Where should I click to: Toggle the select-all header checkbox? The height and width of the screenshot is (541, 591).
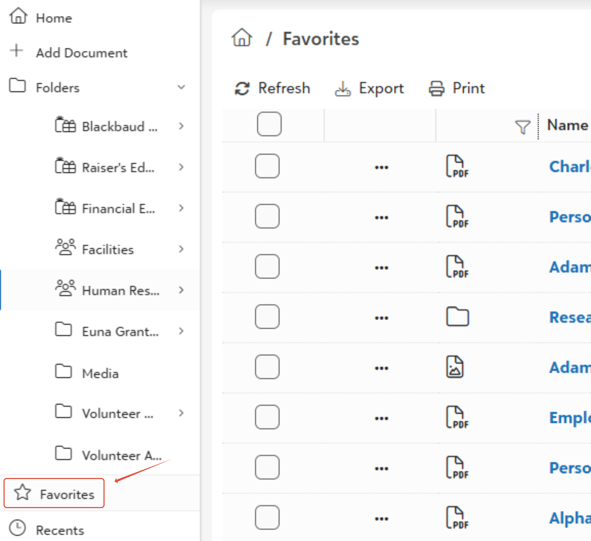[x=269, y=124]
